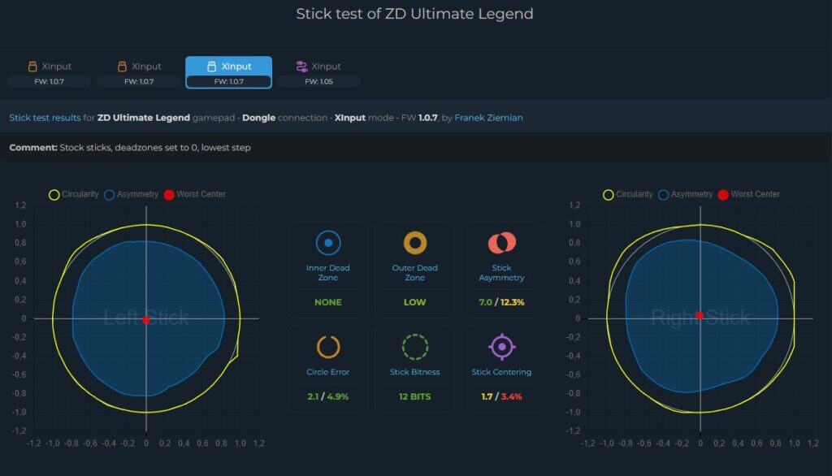
Task: Click the LOW outer dead zone value
Action: (x=415, y=302)
